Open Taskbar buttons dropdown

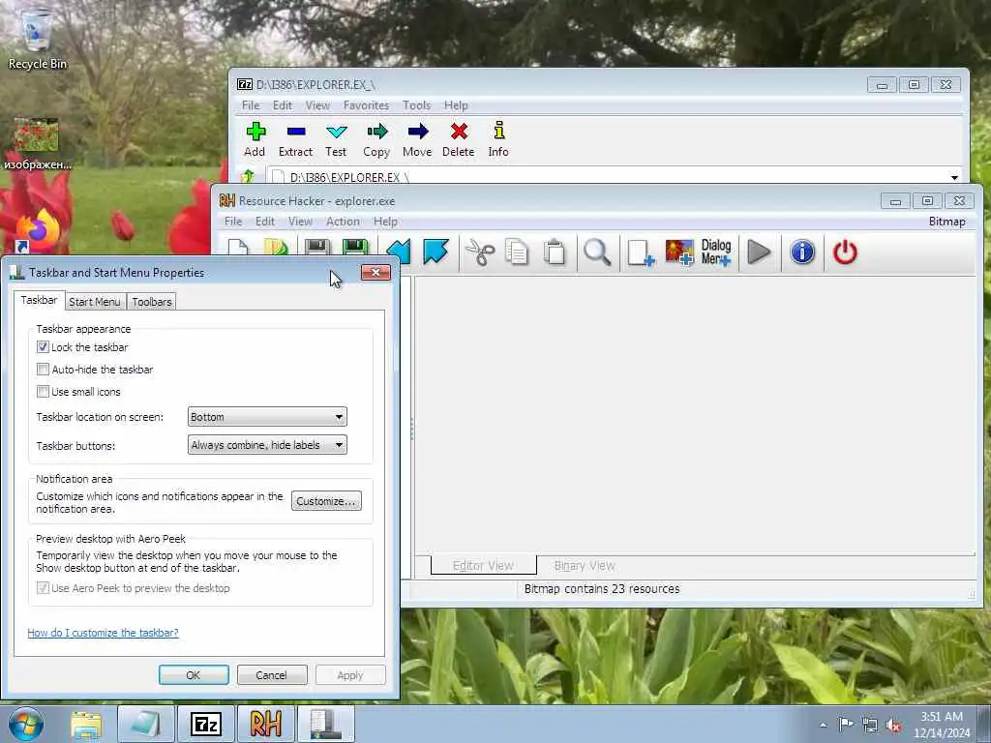coord(267,445)
